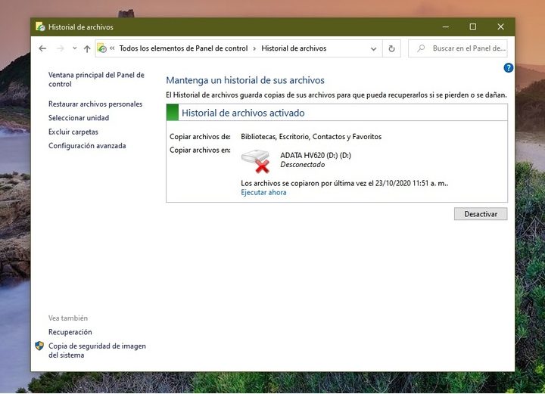The height and width of the screenshot is (394, 545).
Task: Go back with the left arrow
Action: (42, 48)
